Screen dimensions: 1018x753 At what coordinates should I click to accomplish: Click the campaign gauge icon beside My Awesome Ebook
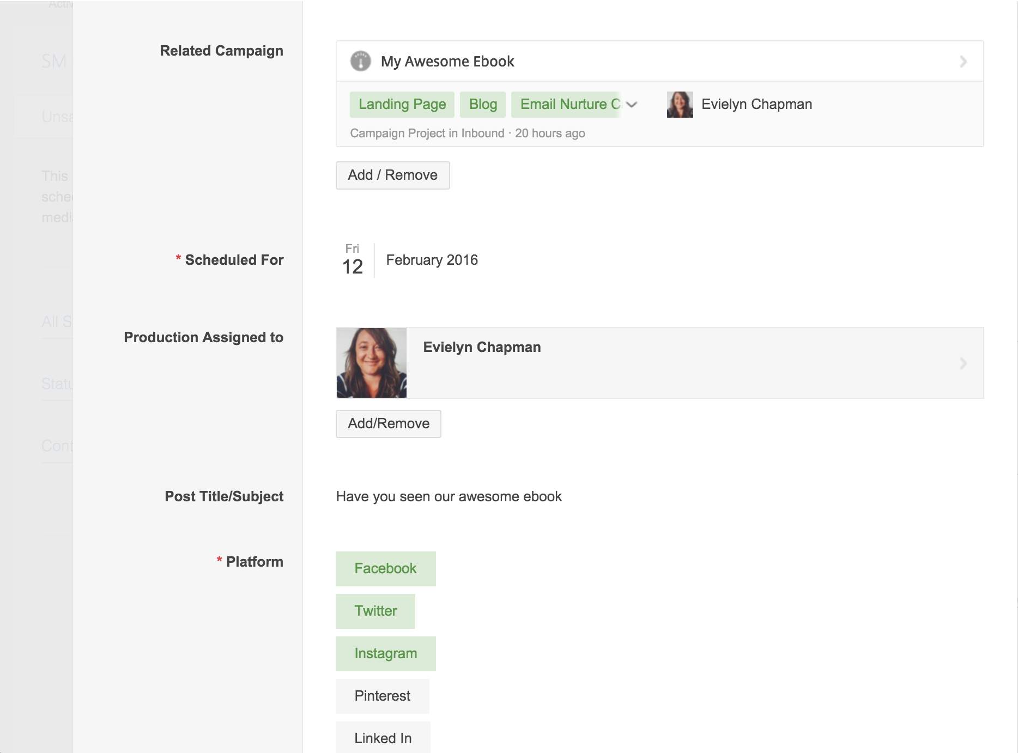coord(360,61)
